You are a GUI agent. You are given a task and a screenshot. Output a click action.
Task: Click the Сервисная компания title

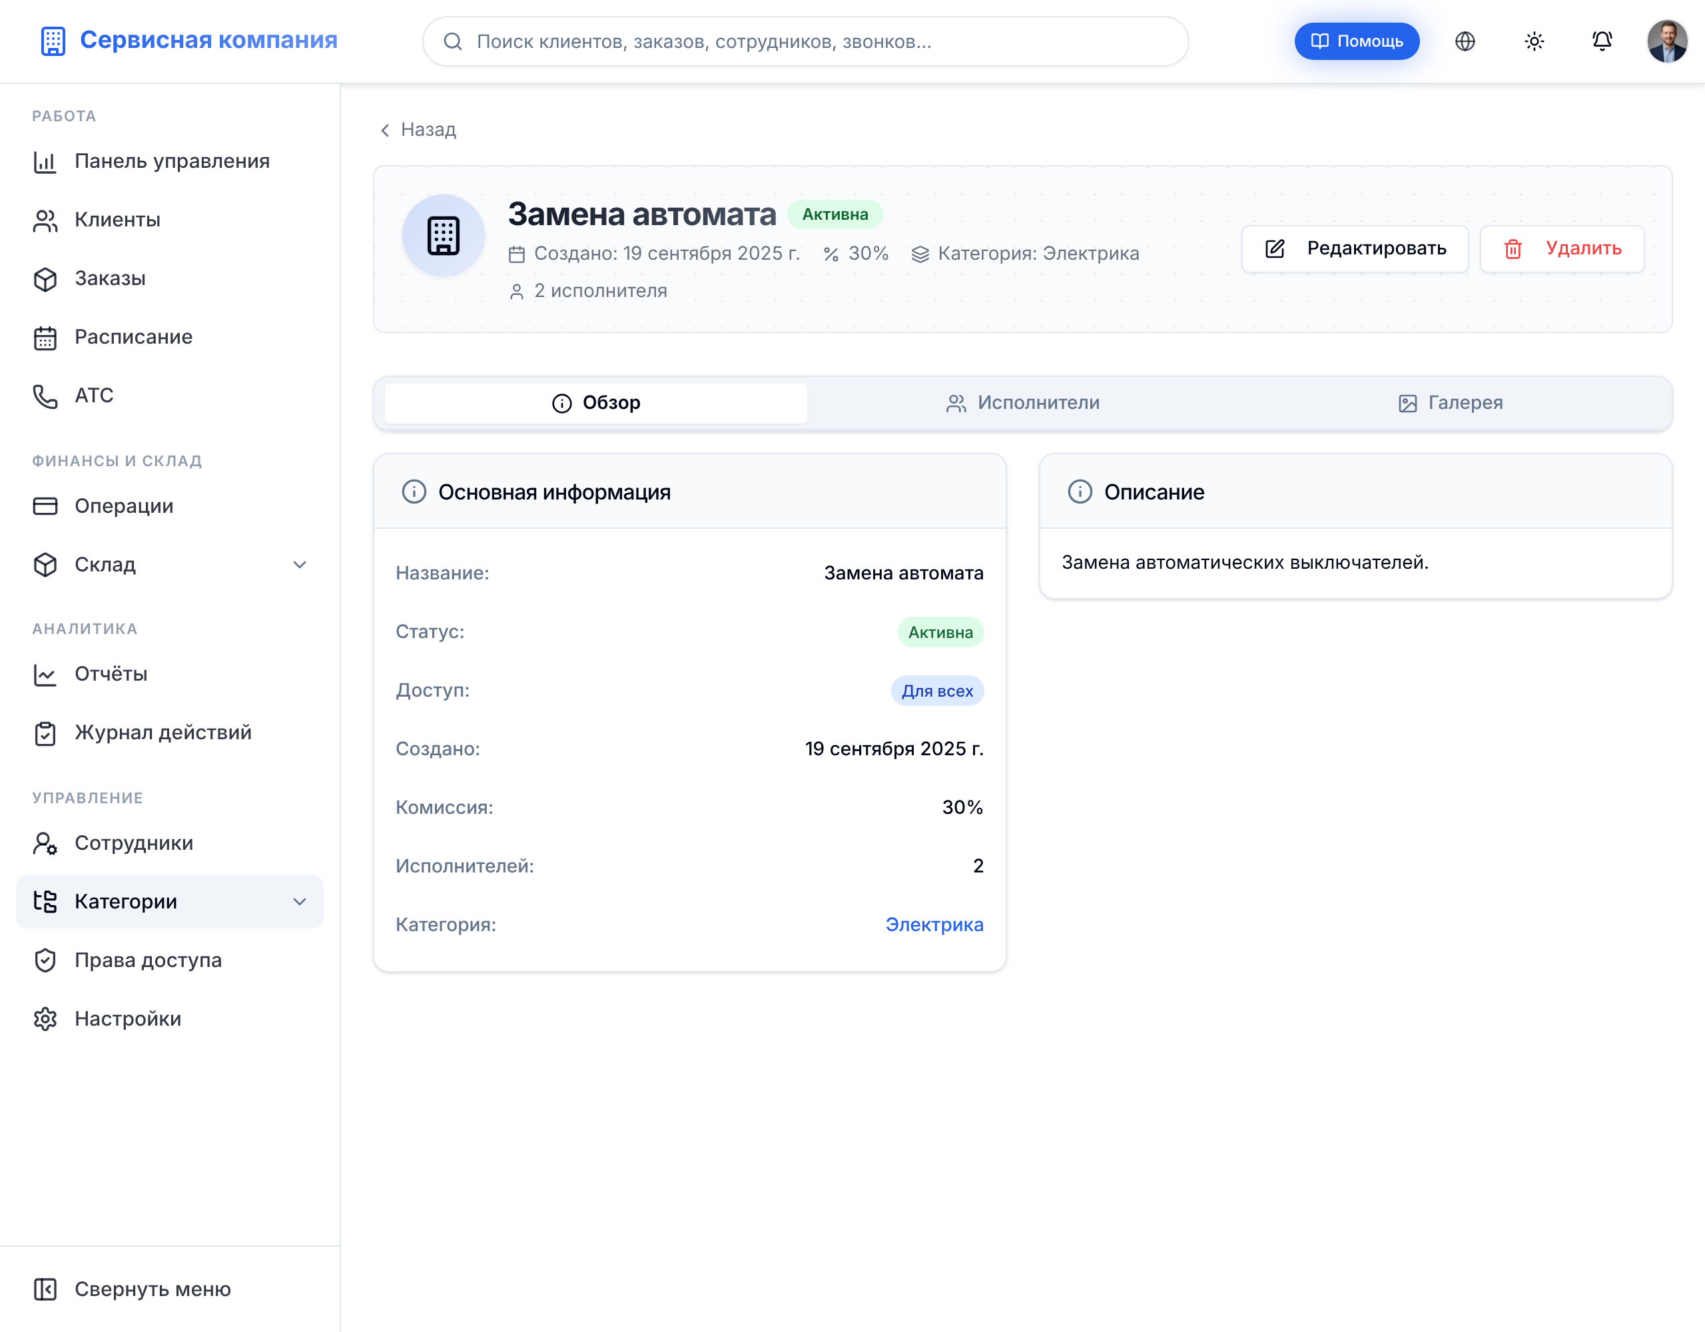[x=208, y=40]
